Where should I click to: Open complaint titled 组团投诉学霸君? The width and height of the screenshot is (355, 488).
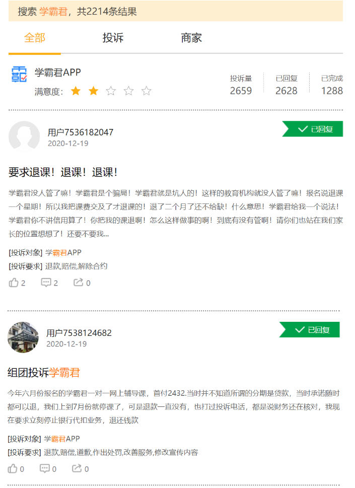click(44, 373)
